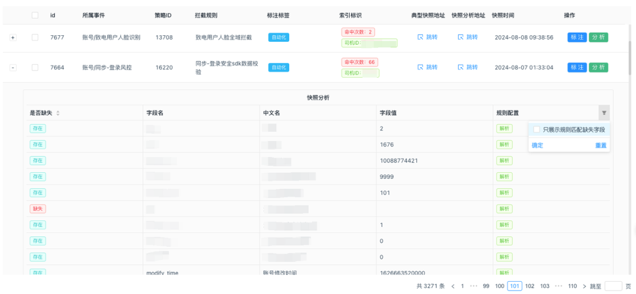The width and height of the screenshot is (636, 294).
Task: Go to previous page arrow
Action: click(453, 286)
